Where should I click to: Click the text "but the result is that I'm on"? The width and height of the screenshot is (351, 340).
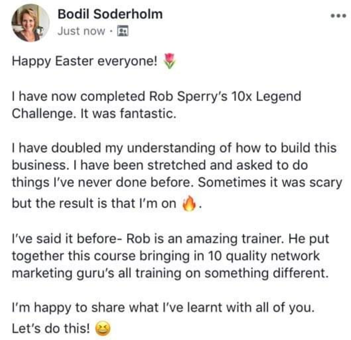pos(94,203)
